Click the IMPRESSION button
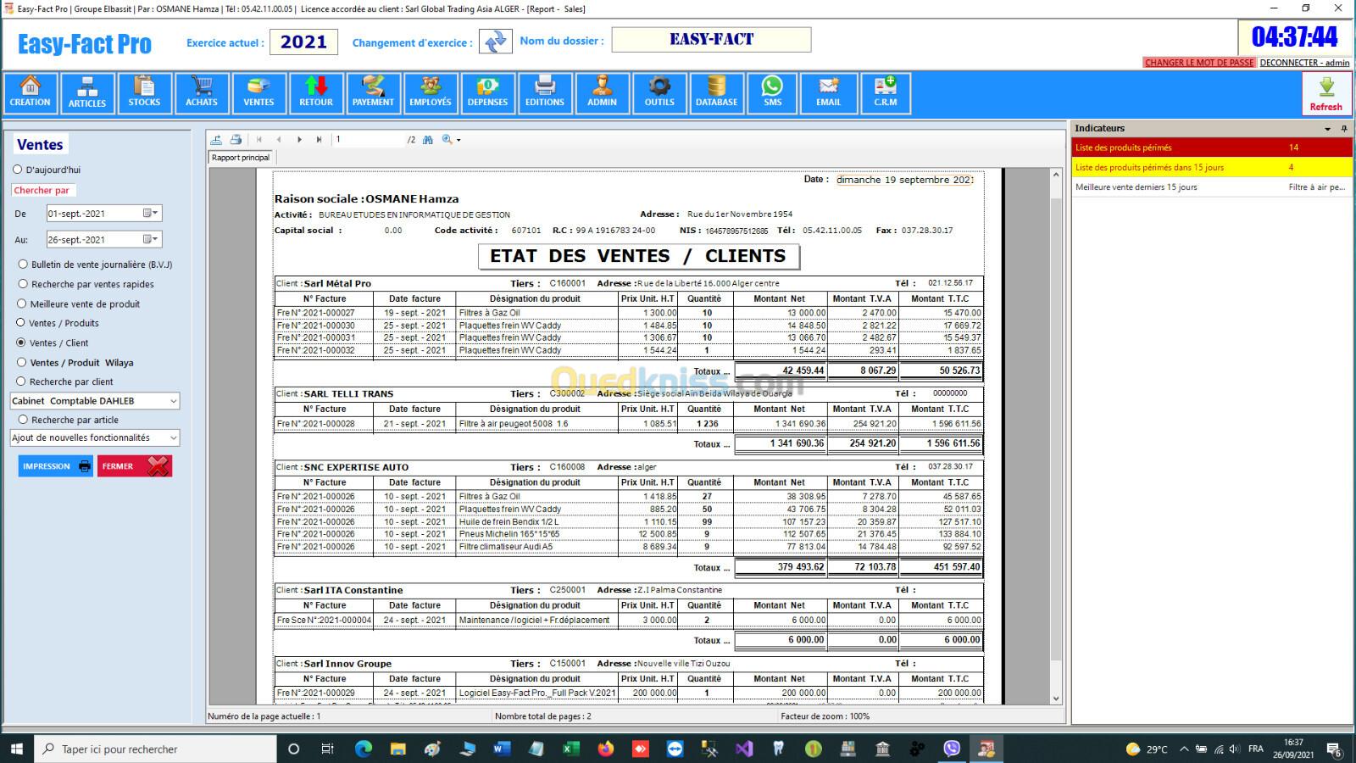The height and width of the screenshot is (763, 1356). (55, 466)
